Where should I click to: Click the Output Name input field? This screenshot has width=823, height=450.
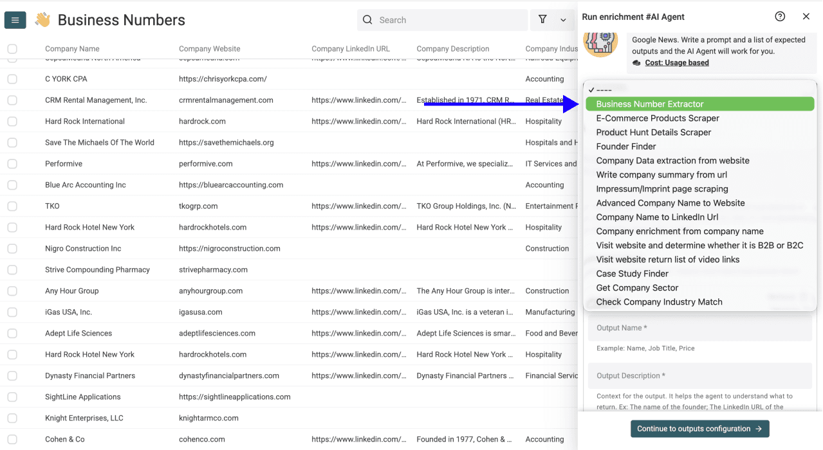click(x=699, y=328)
